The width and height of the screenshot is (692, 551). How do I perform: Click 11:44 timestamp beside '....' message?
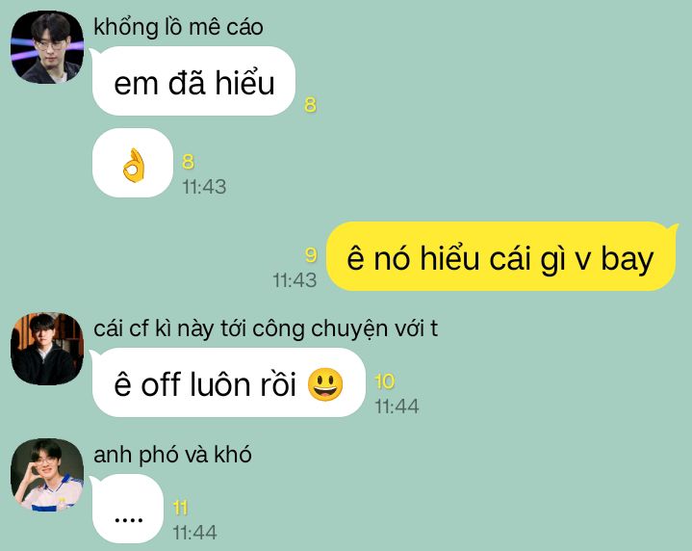click(x=194, y=533)
